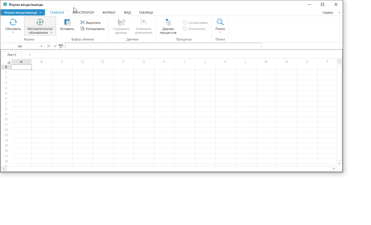Select column header P
Image resolution: width=371 pixels, height=225 pixels.
pyautogui.click(x=327, y=62)
